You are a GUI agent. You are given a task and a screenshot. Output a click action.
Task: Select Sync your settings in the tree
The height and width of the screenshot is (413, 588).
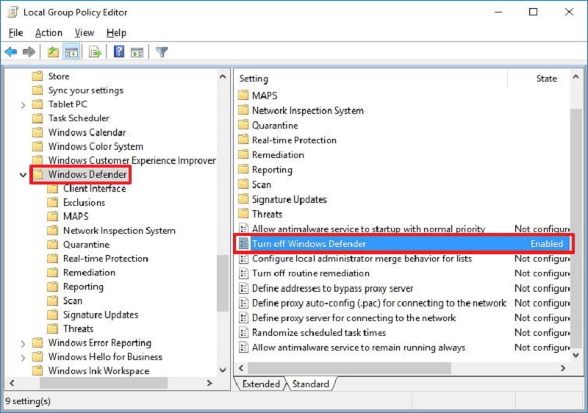click(85, 90)
